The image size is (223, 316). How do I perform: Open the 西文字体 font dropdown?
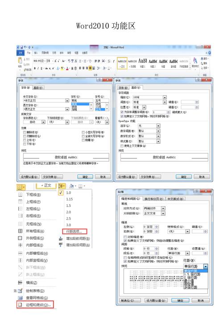(x=67, y=109)
